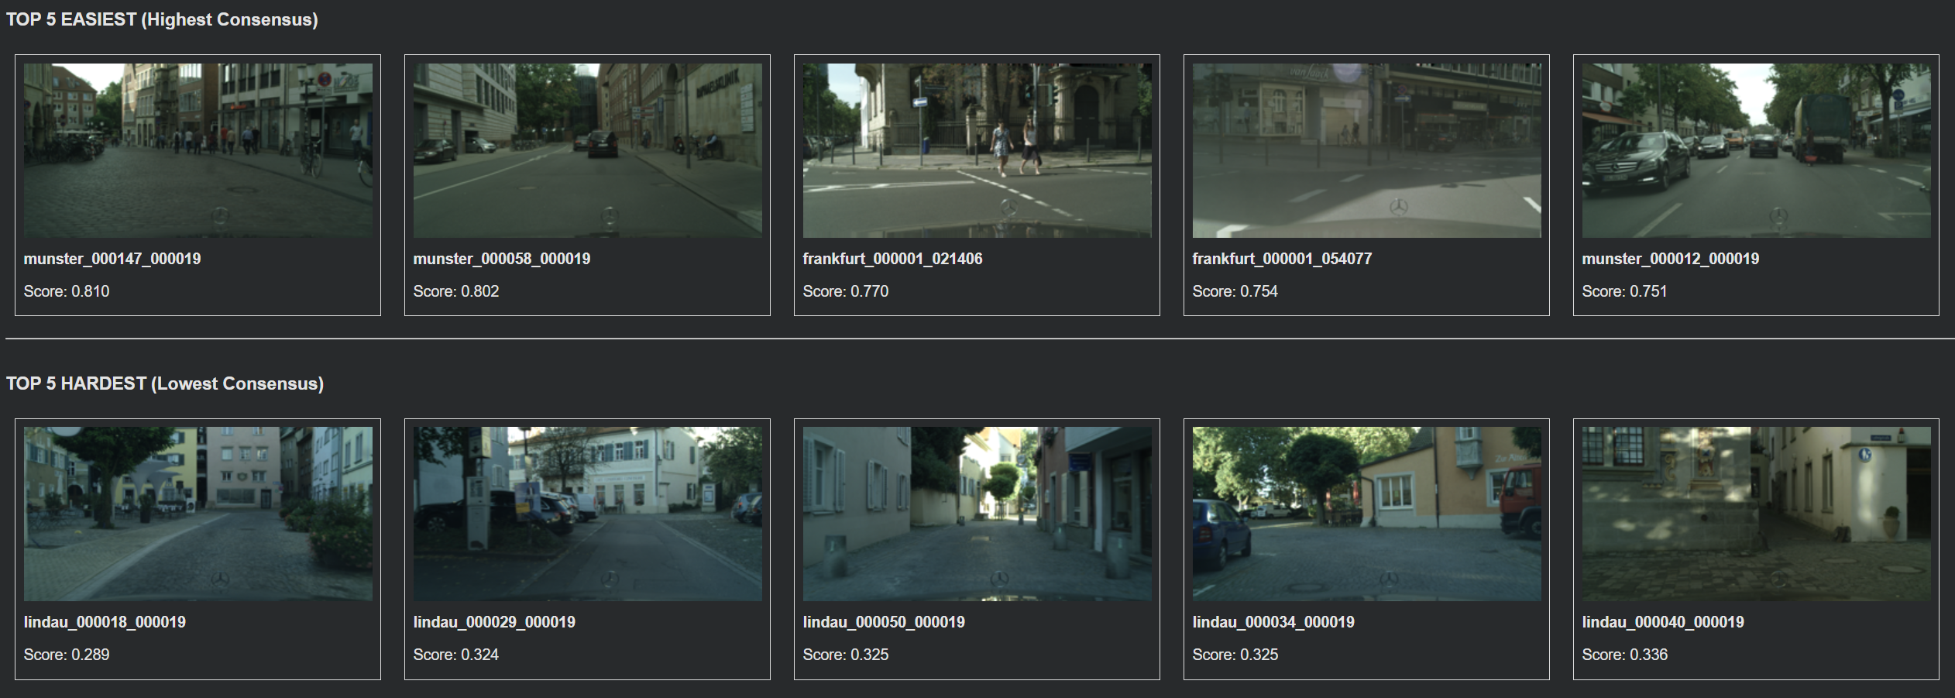Click the frankfurt_000001_021406 filename text

point(892,259)
